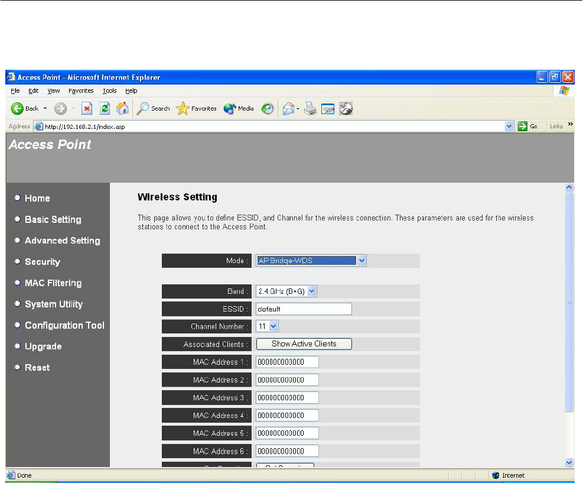The height and width of the screenshot is (483, 583).
Task: Print the page with printer icon
Action: point(310,109)
